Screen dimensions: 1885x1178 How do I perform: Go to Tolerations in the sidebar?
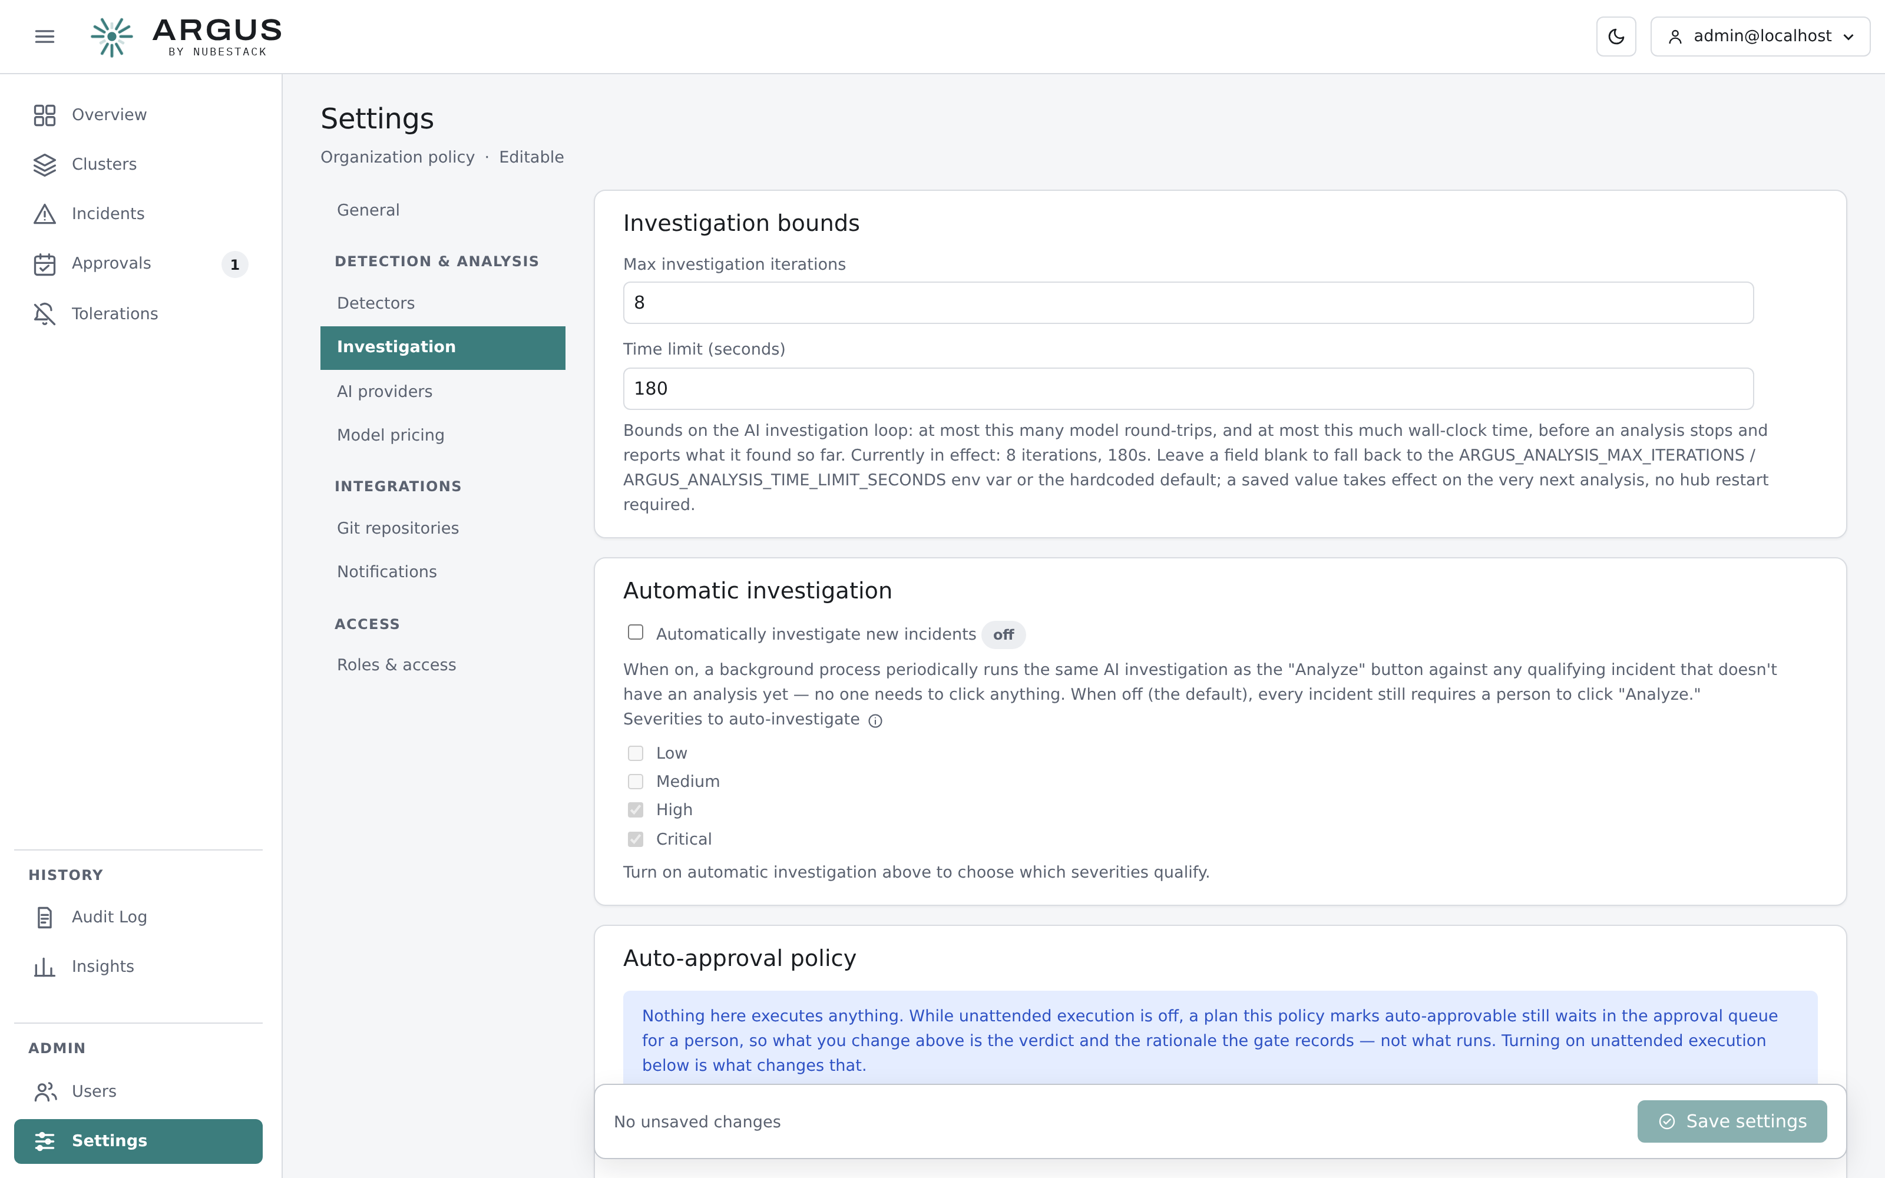tap(138, 314)
